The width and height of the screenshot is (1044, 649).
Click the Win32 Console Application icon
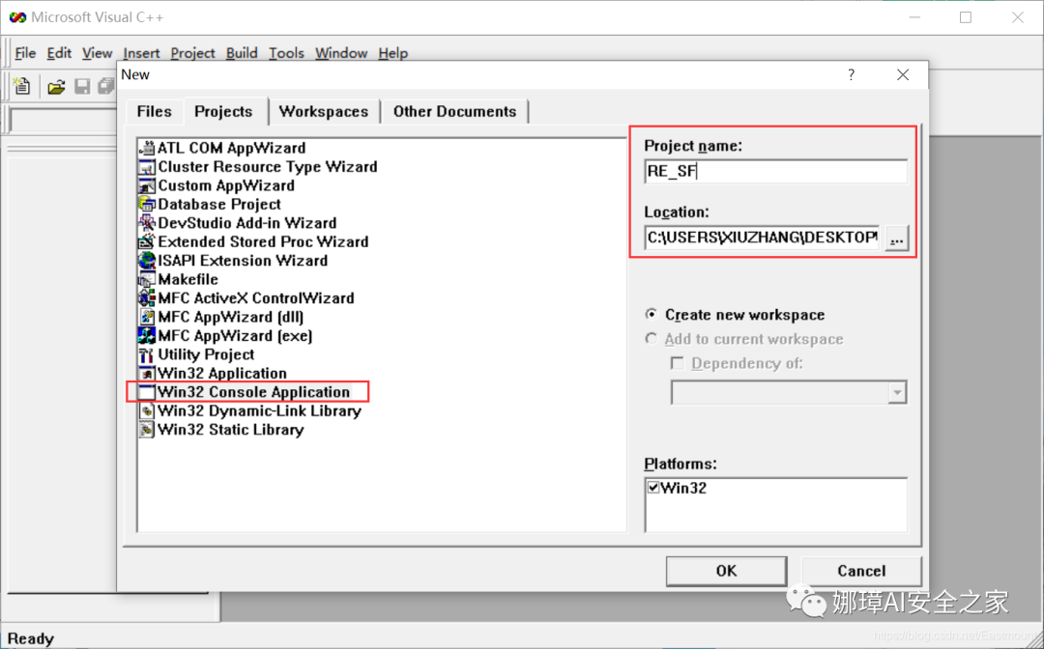click(x=147, y=392)
